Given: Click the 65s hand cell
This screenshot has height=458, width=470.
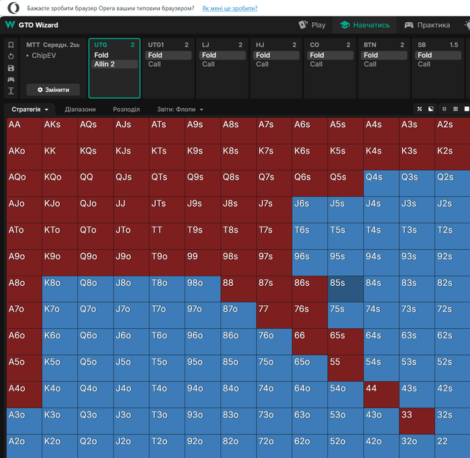Looking at the screenshot, I should (346, 342).
